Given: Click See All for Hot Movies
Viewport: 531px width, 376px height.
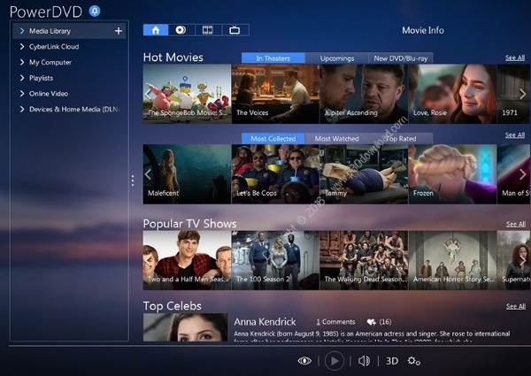Looking at the screenshot, I should point(515,58).
